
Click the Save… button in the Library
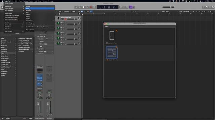pyautogui.click(x=31, y=118)
